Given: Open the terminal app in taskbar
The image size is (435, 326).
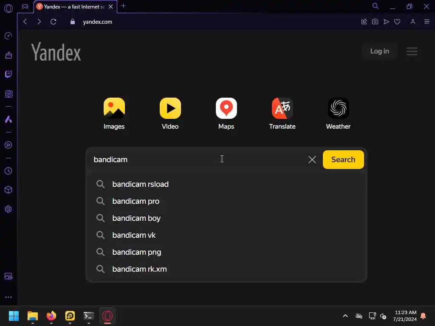Looking at the screenshot, I should tap(88, 316).
